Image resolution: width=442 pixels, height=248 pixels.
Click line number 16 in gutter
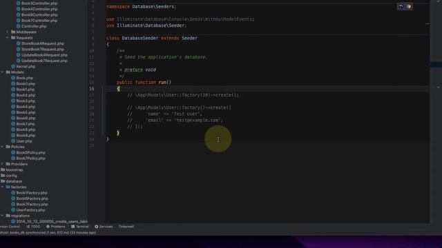[92, 89]
